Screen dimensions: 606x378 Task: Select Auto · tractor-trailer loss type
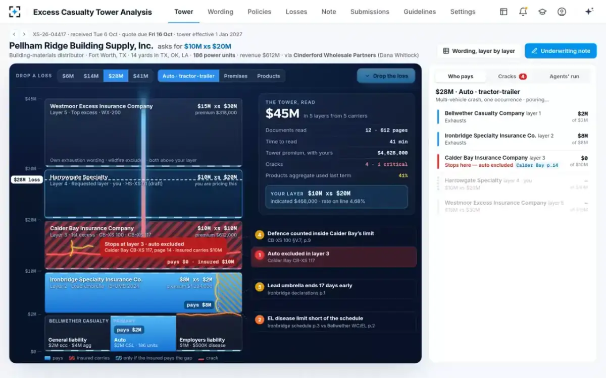[188, 76]
